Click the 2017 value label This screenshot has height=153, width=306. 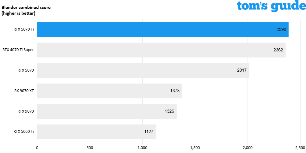tap(242, 70)
